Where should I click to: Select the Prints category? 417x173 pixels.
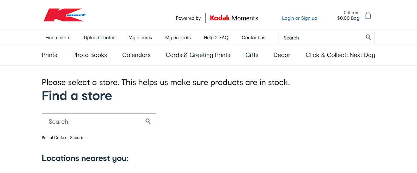point(50,55)
